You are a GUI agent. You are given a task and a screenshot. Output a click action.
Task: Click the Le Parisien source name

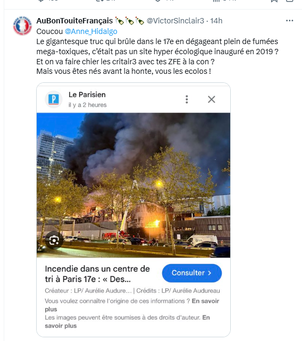87,95
